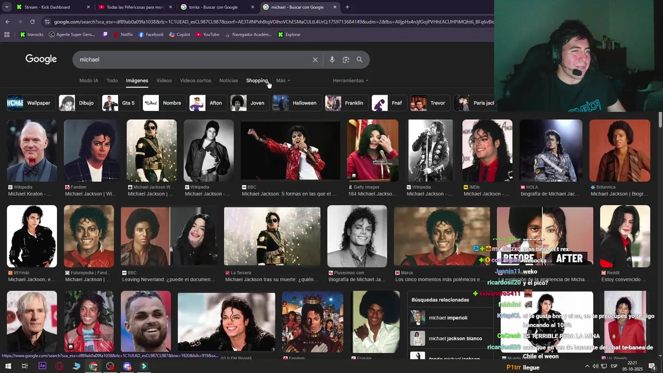Open site information icon in address bar
Image resolution: width=663 pixels, height=373 pixels.
click(x=47, y=22)
